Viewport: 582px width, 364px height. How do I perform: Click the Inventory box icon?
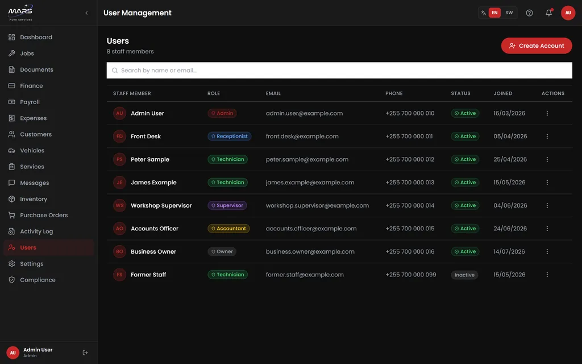point(12,199)
